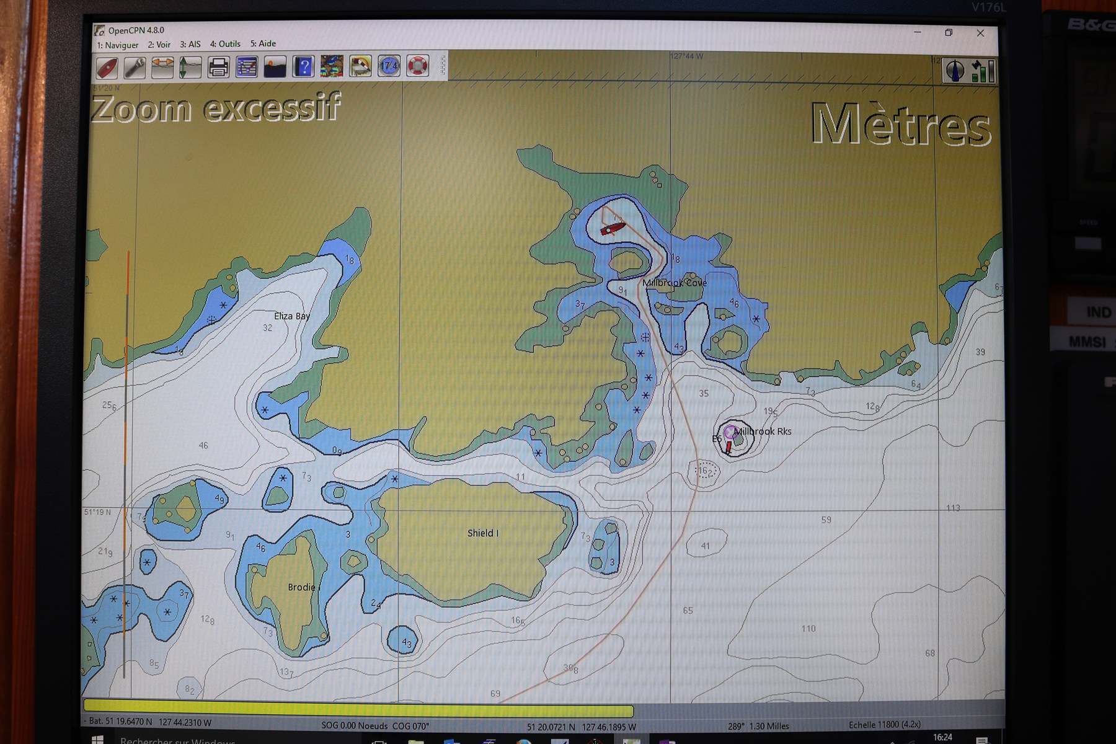
Task: Click the depth sounding 110 on chart
Action: [x=808, y=629]
